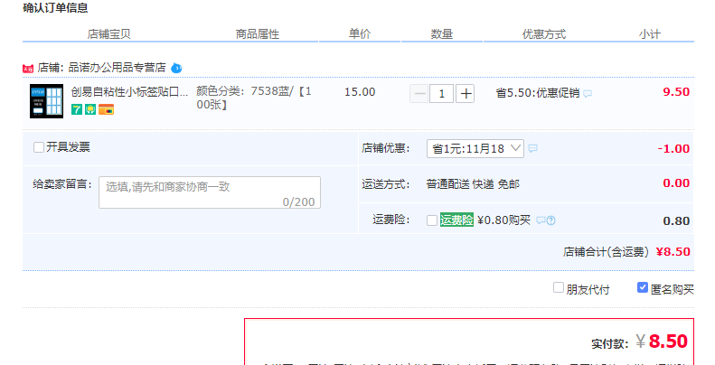Click the 店铺宝贝 column header

[x=109, y=34]
